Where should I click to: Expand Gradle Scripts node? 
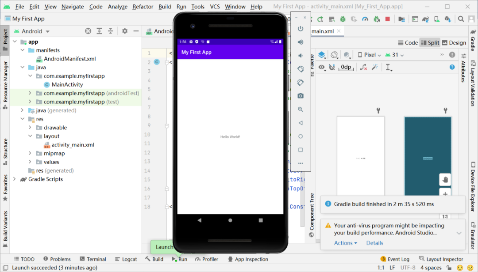(15, 179)
